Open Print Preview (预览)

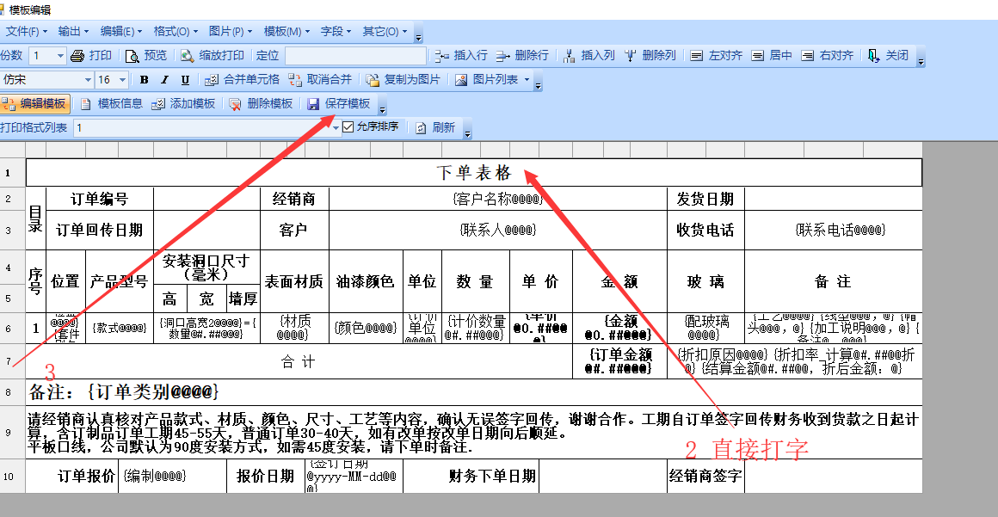(146, 55)
